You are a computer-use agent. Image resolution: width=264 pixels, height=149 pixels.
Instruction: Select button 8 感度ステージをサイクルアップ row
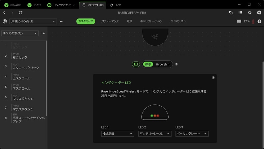(23, 118)
